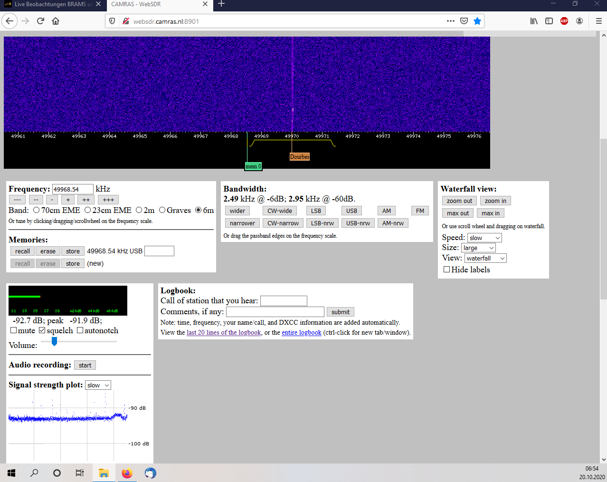This screenshot has height=482, width=607.
Task: Open Cortana circle icon in taskbar
Action: click(x=57, y=473)
